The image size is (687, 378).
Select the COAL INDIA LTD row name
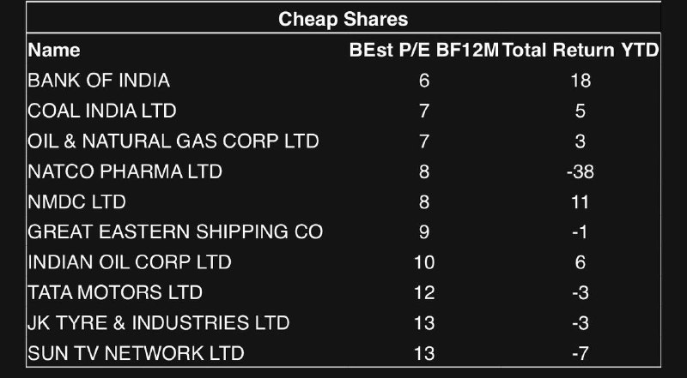click(101, 111)
